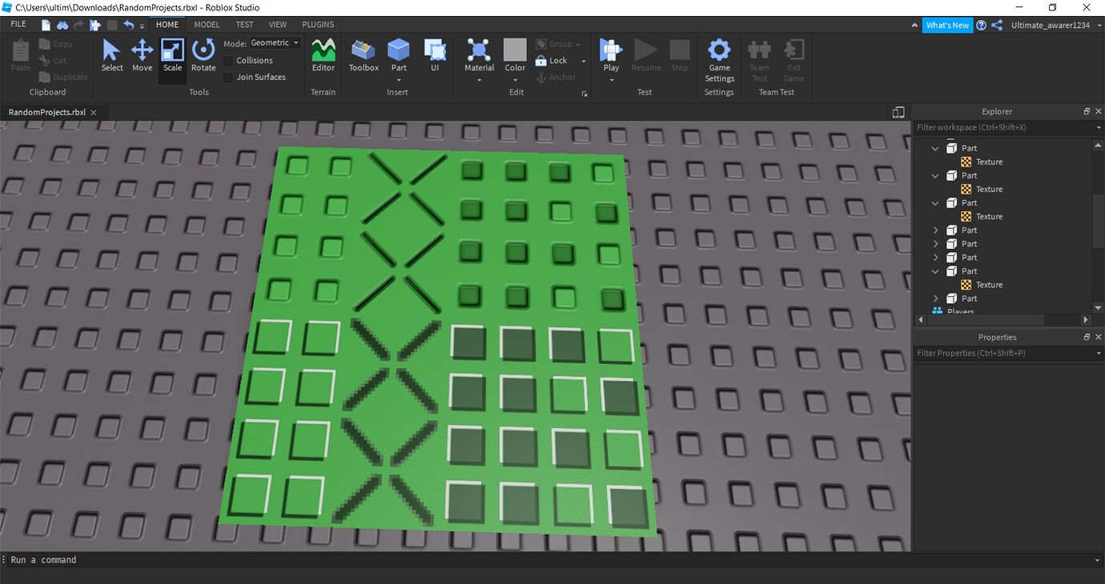Enable Join Surfaces
1105x584 pixels.
228,77
